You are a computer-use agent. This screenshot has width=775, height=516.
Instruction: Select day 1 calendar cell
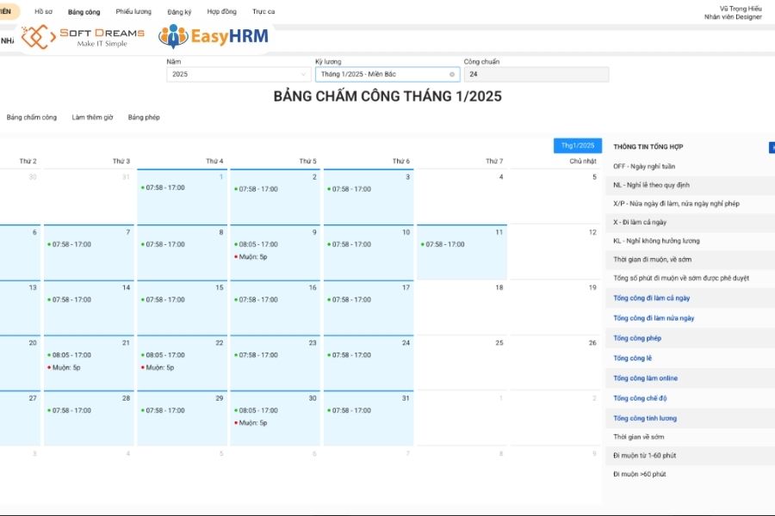(182, 197)
